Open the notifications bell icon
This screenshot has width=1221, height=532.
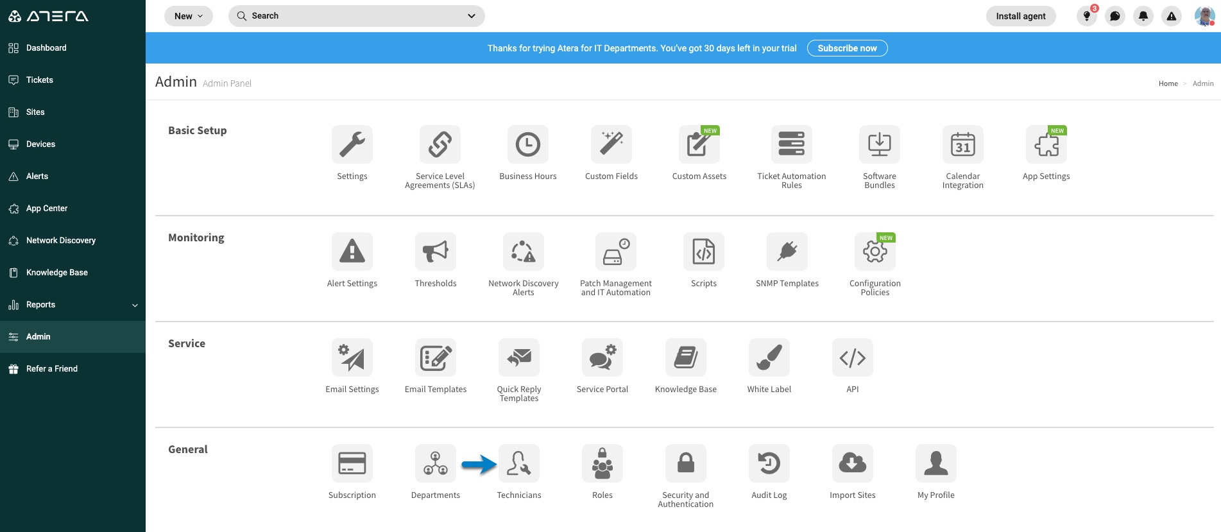1143,16
